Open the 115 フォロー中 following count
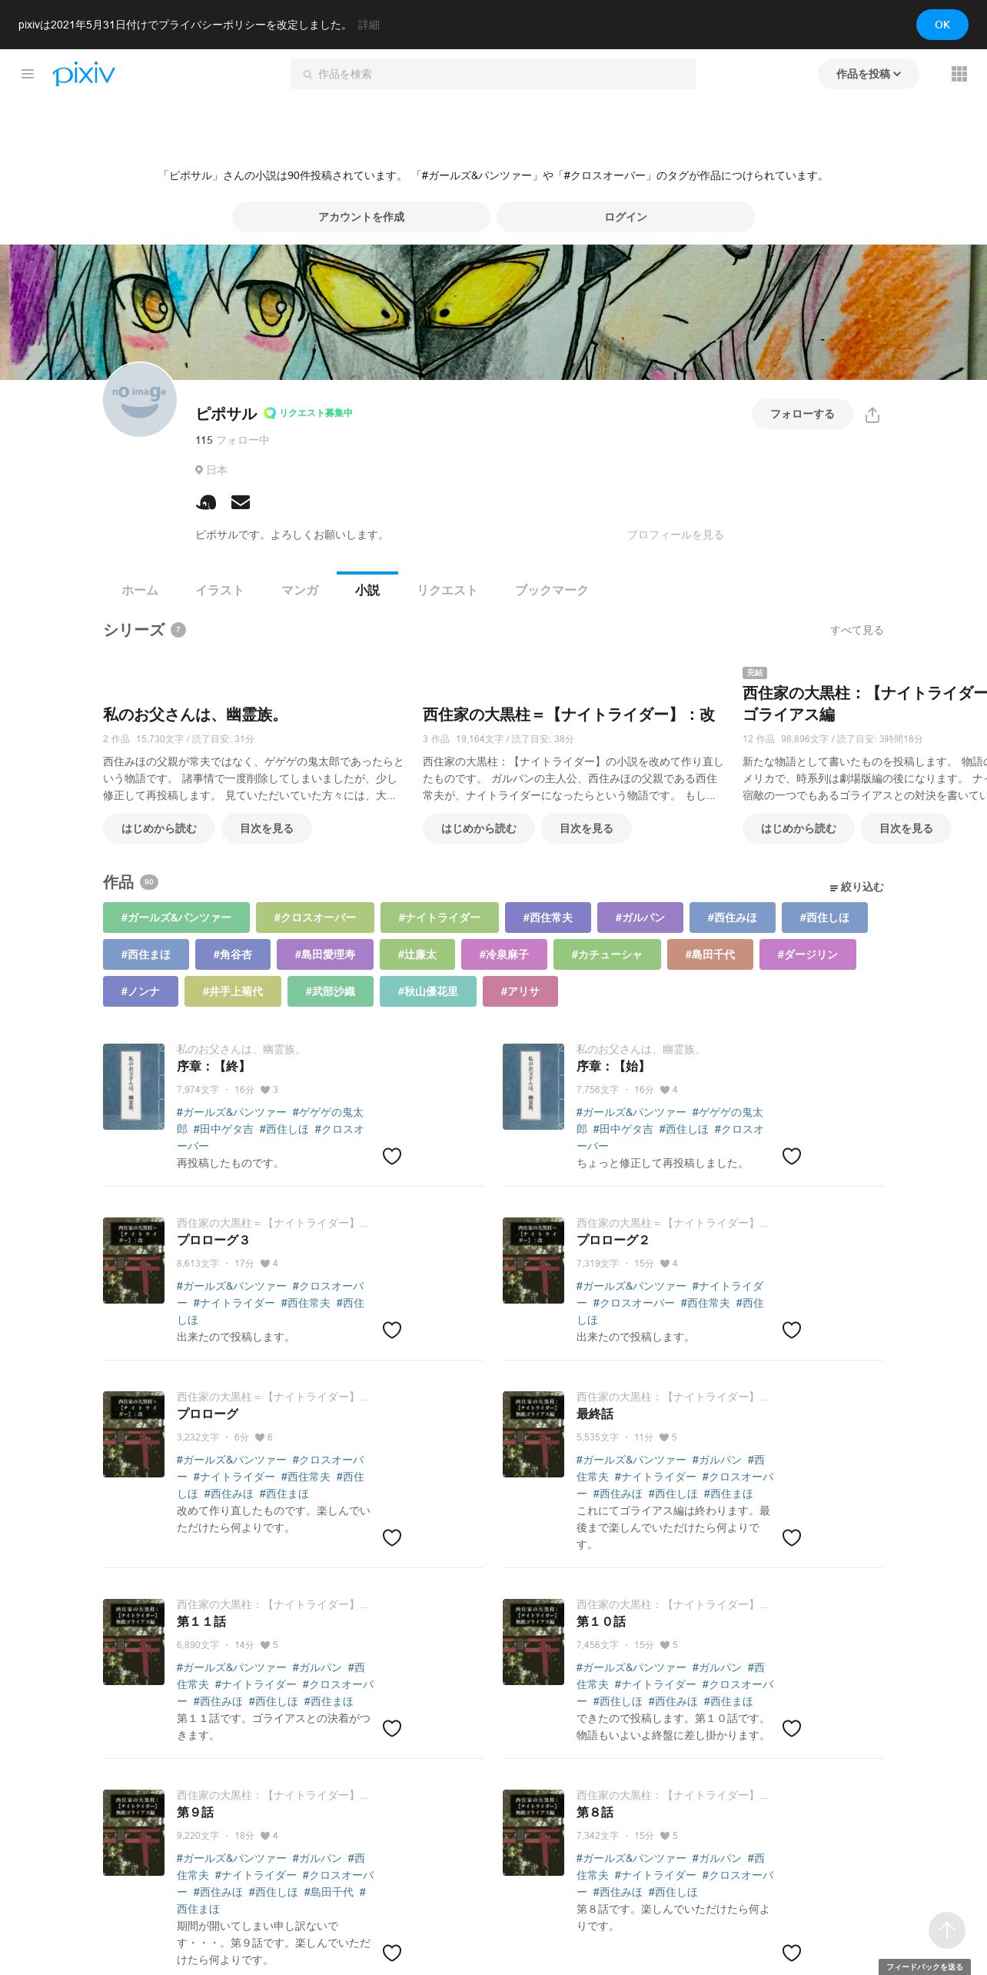The width and height of the screenshot is (987, 1975). click(232, 440)
